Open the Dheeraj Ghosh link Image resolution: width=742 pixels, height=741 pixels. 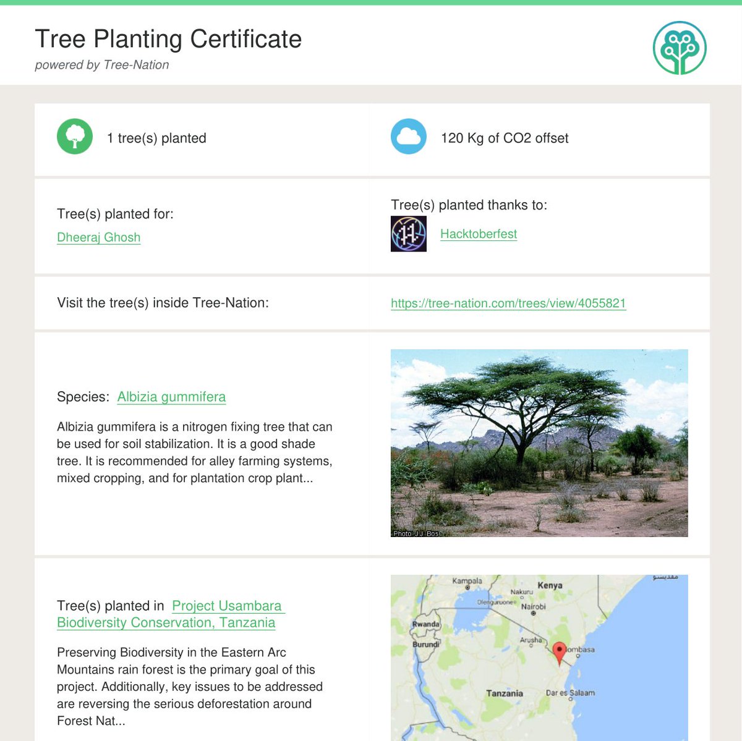[x=98, y=237]
